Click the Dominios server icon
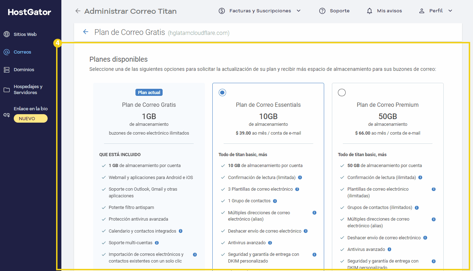 [6, 69]
